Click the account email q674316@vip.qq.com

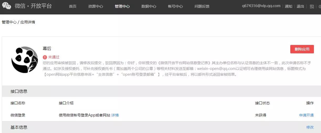[261, 6]
